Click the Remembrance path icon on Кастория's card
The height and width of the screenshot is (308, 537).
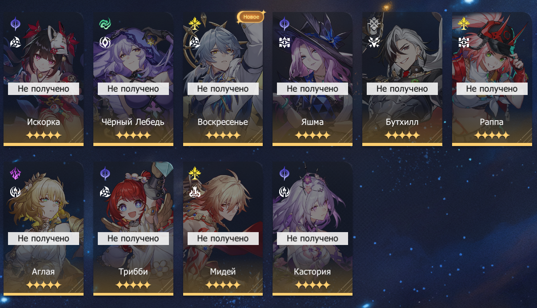(285, 192)
